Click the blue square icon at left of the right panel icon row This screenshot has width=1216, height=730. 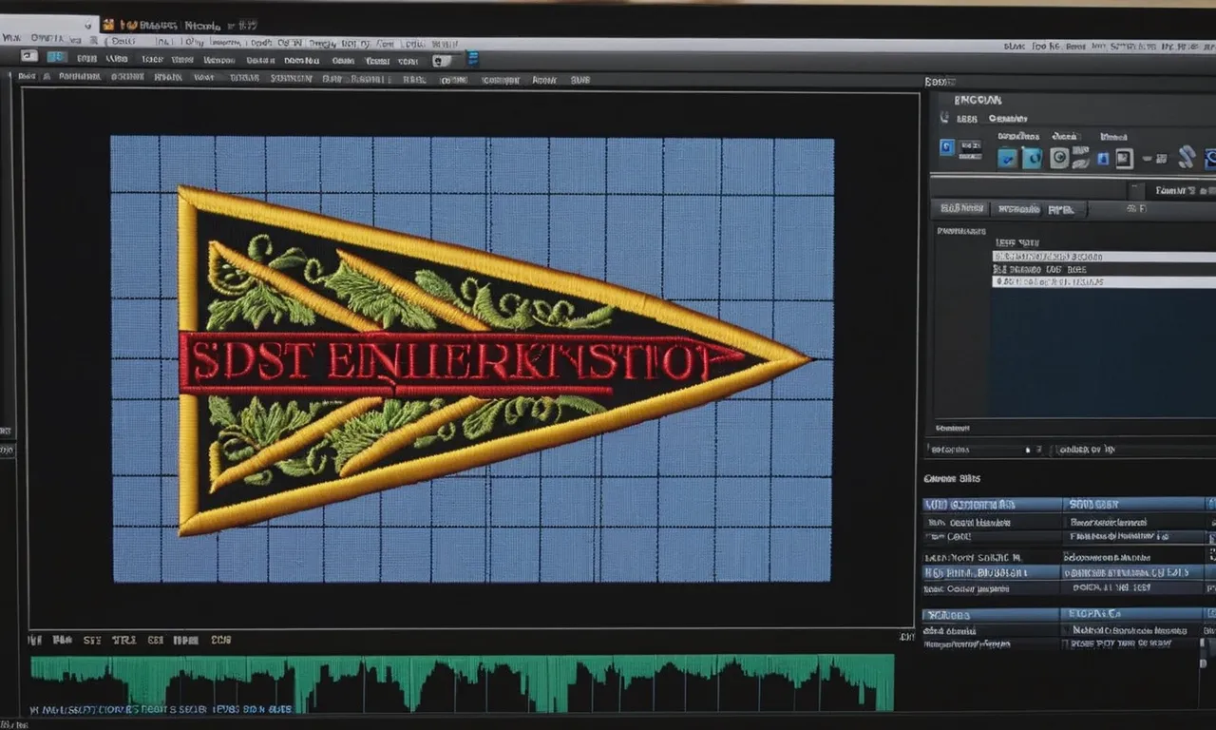point(946,147)
